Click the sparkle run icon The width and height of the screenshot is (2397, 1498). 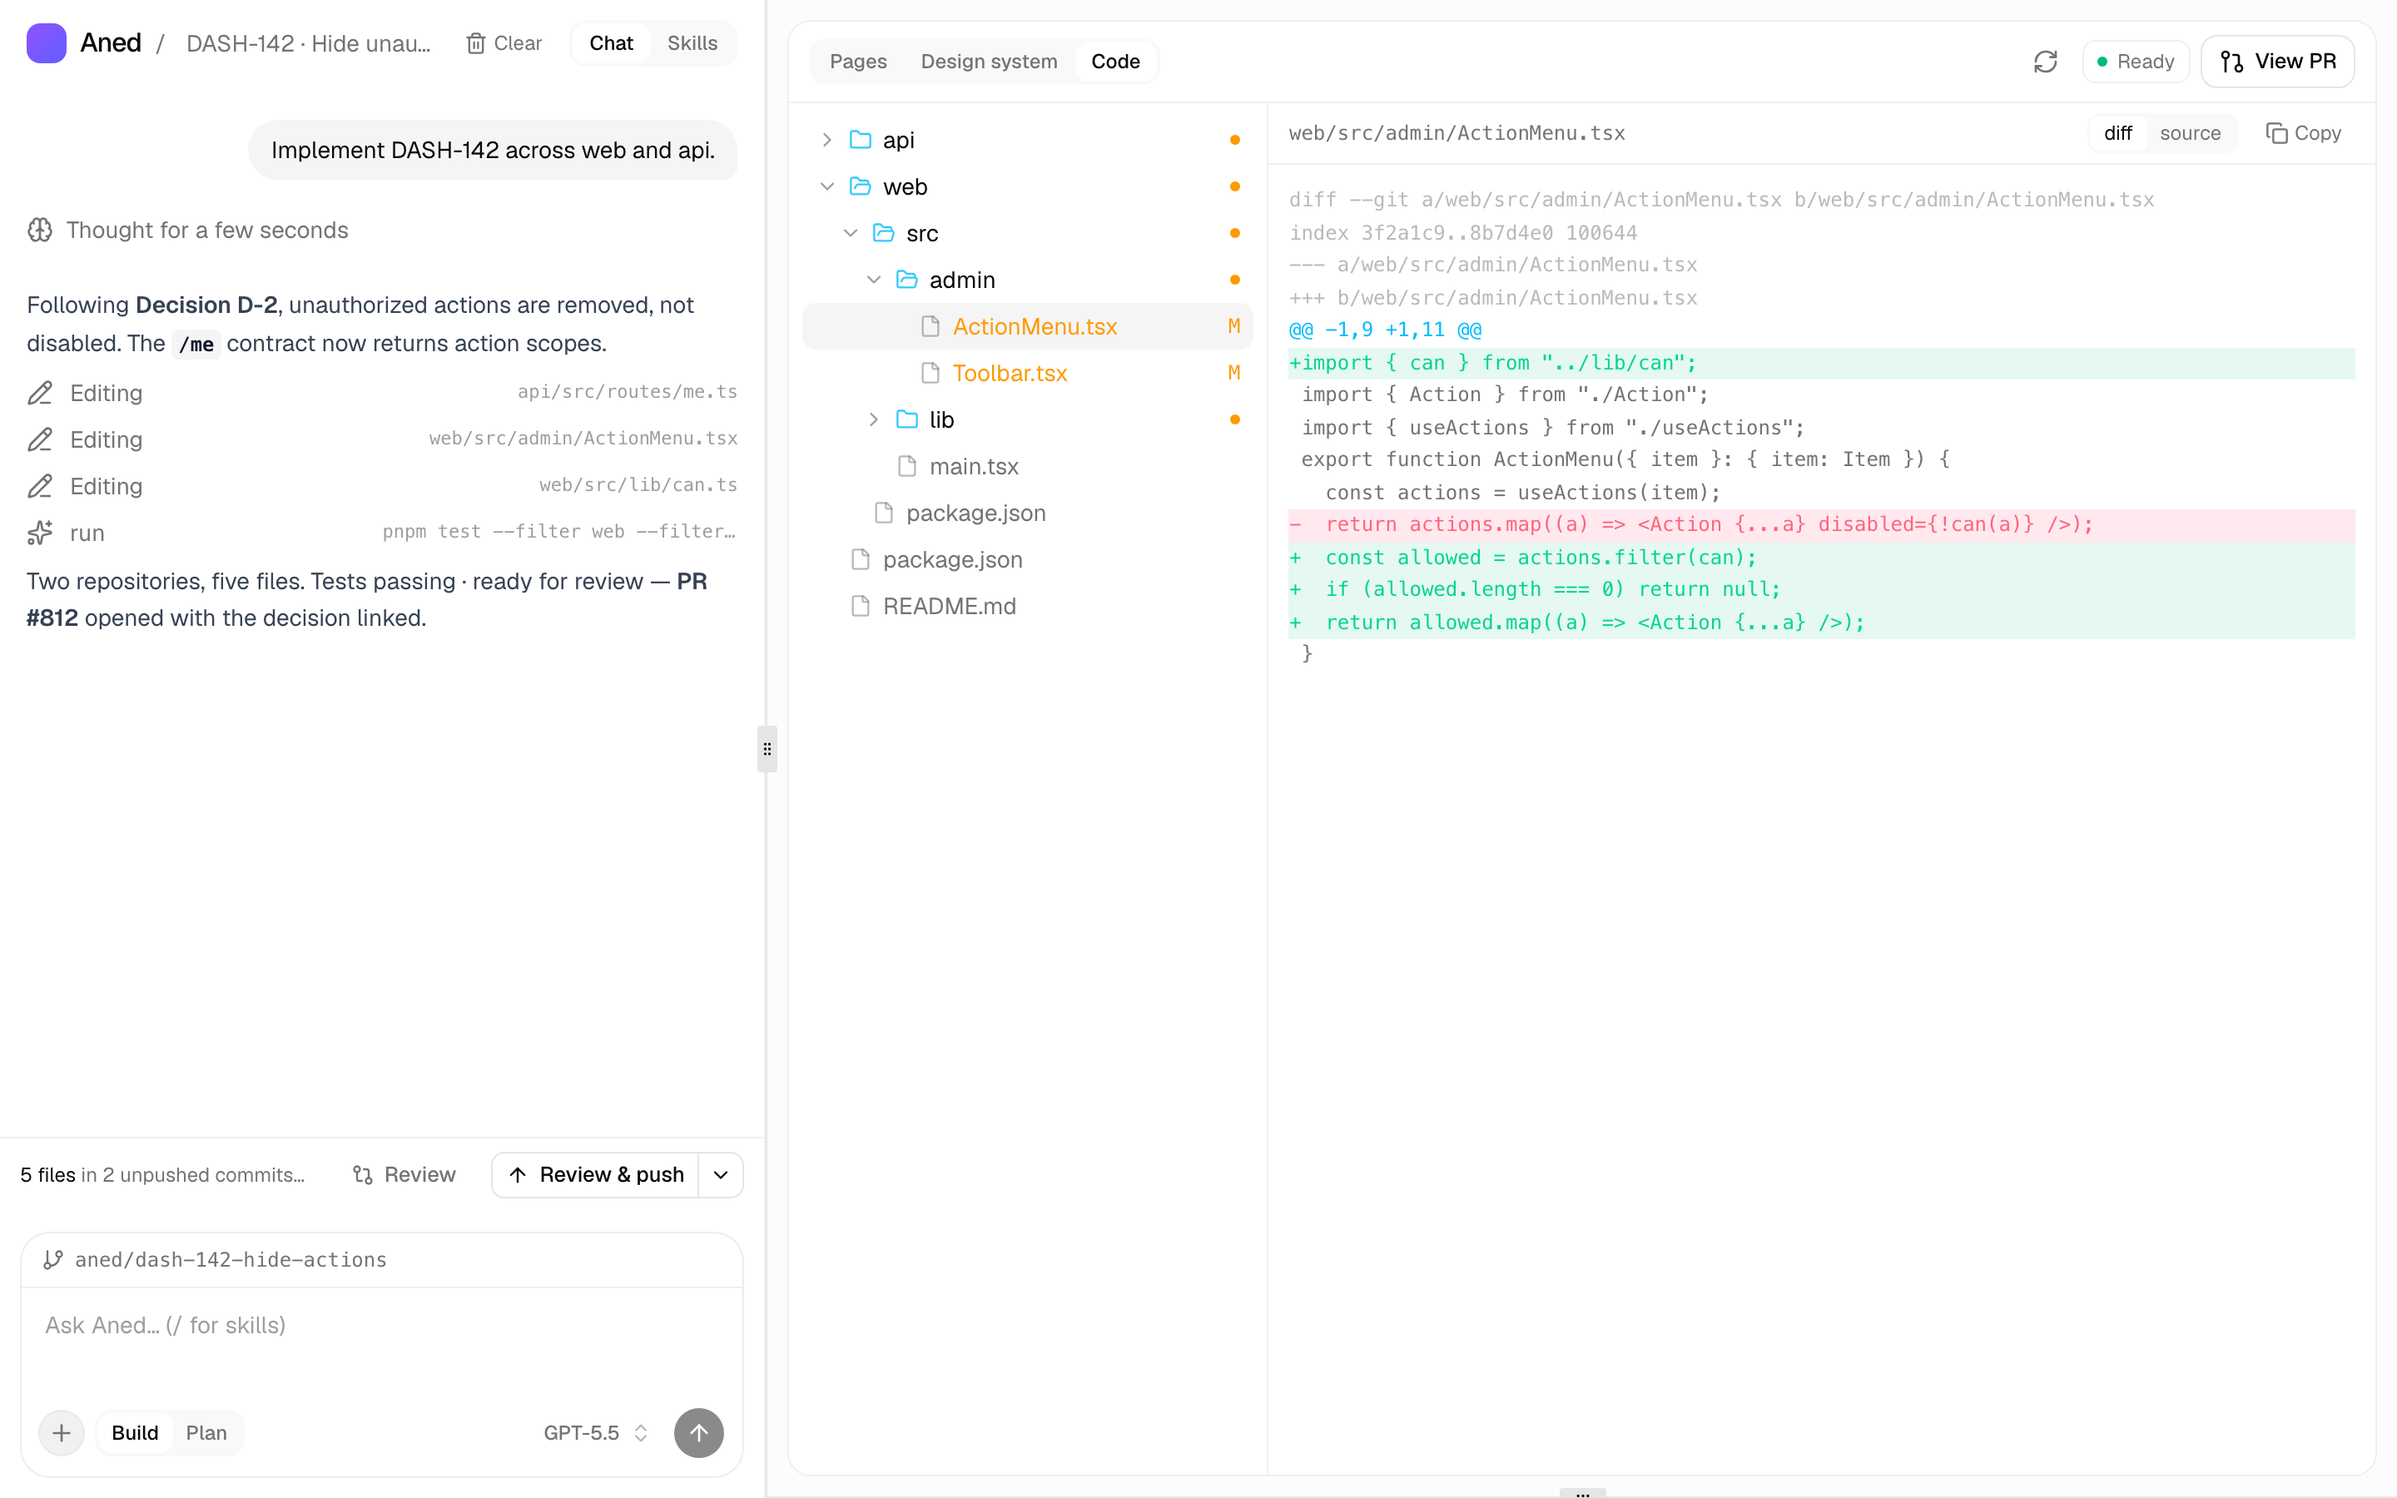point(40,533)
